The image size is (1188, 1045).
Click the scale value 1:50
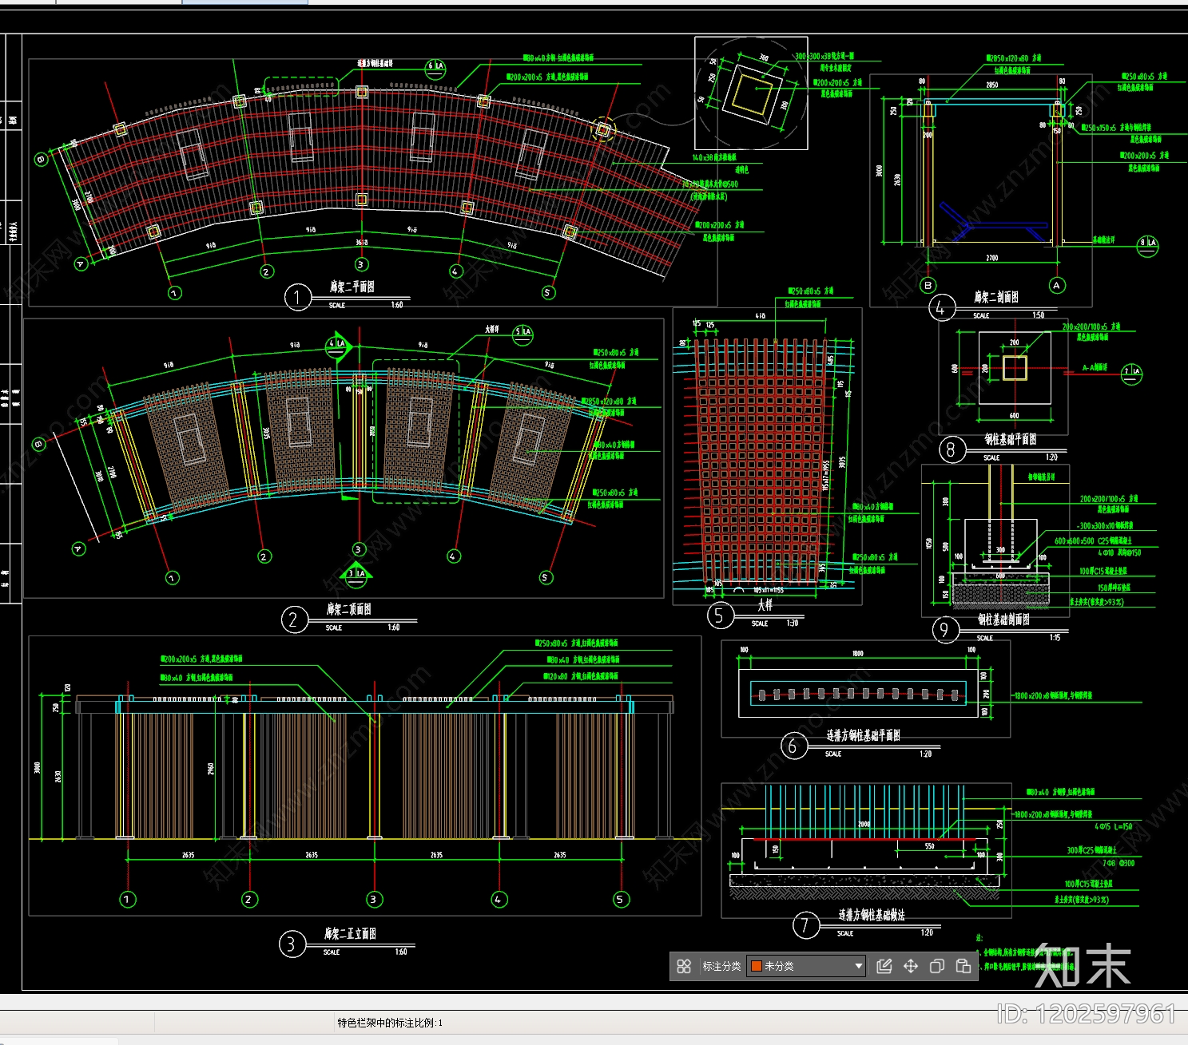(x=1038, y=315)
